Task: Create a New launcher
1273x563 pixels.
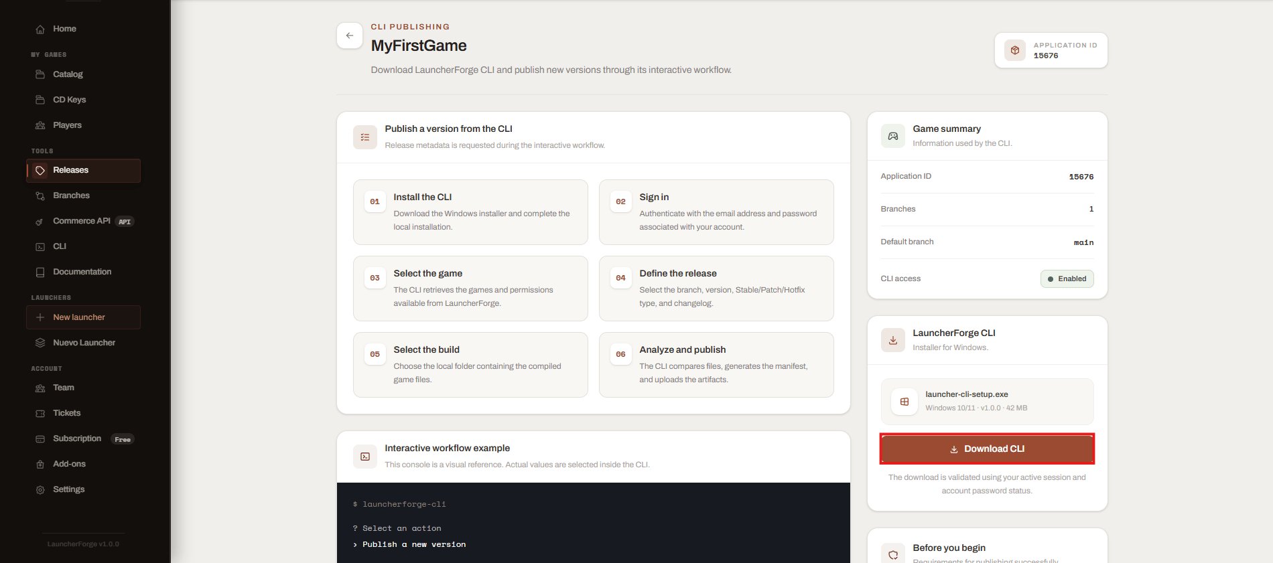Action: 83,317
